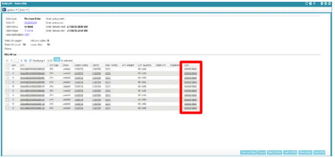Select the checkbox of the sixth LPN row

(x=8, y=91)
